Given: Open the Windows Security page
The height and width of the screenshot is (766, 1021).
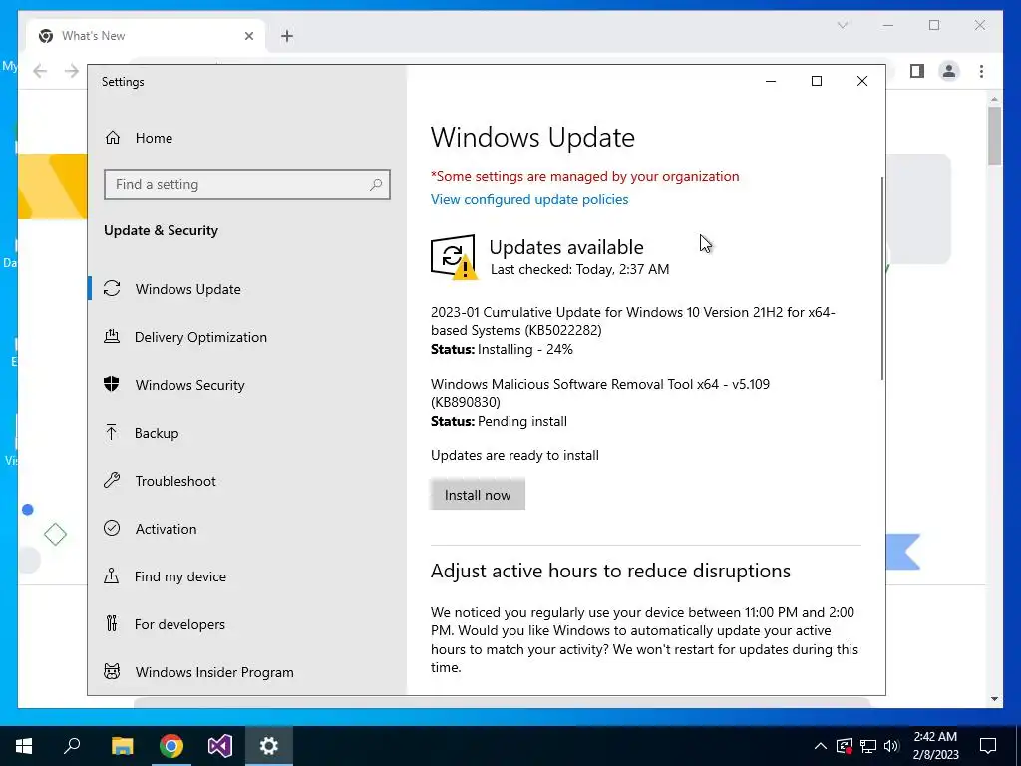Looking at the screenshot, I should click(247, 384).
